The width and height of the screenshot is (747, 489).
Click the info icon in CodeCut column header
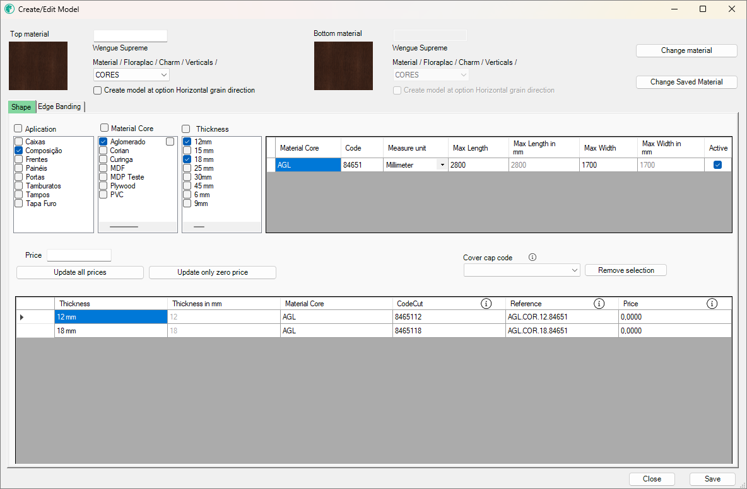pos(486,304)
